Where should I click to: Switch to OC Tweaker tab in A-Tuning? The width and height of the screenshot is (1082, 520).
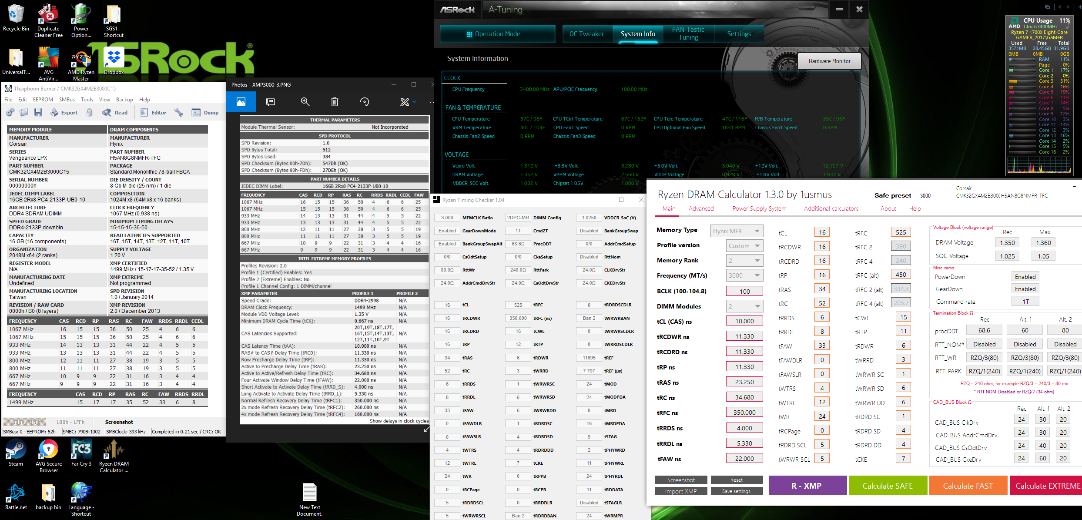tap(586, 34)
